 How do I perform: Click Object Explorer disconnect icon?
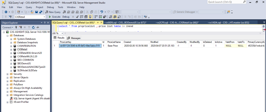[20, 27]
